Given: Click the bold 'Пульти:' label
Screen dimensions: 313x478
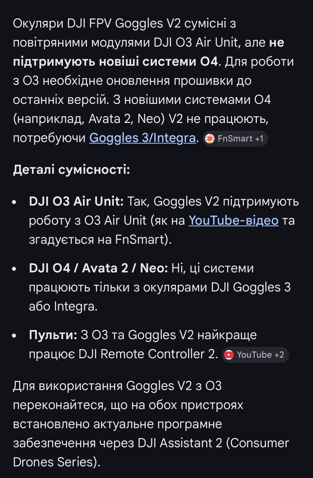Looking at the screenshot, I should (53, 335).
